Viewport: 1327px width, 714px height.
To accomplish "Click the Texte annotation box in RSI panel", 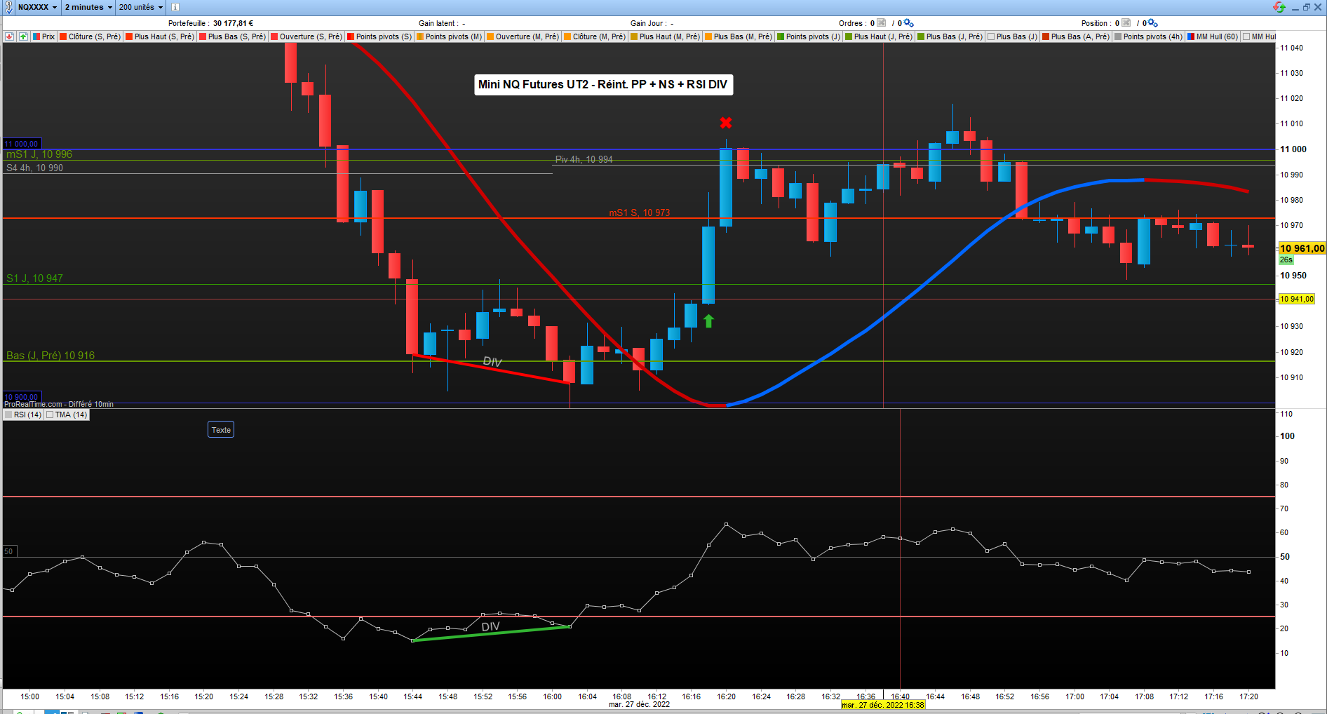I will pyautogui.click(x=221, y=430).
